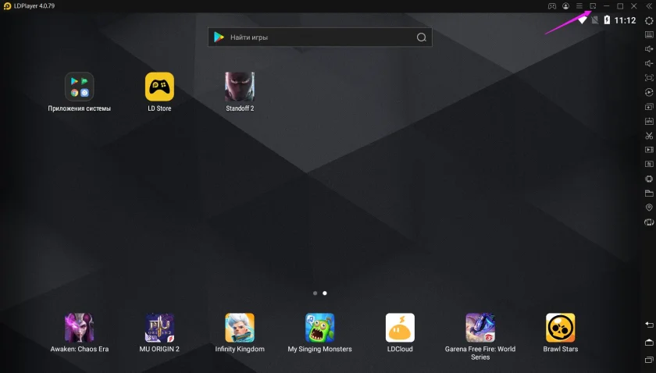Open the virtual GPS location icon
Viewport: 656px width, 373px height.
(649, 208)
